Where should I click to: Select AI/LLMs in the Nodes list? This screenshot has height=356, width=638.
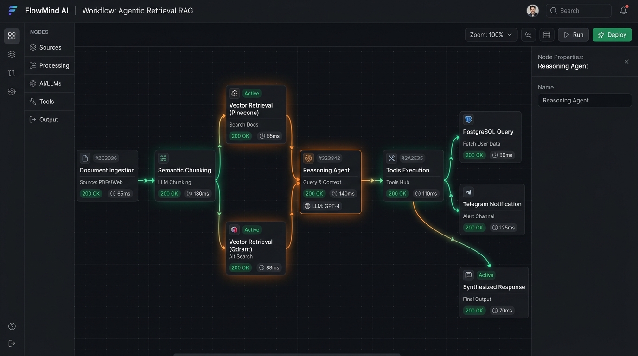point(49,83)
